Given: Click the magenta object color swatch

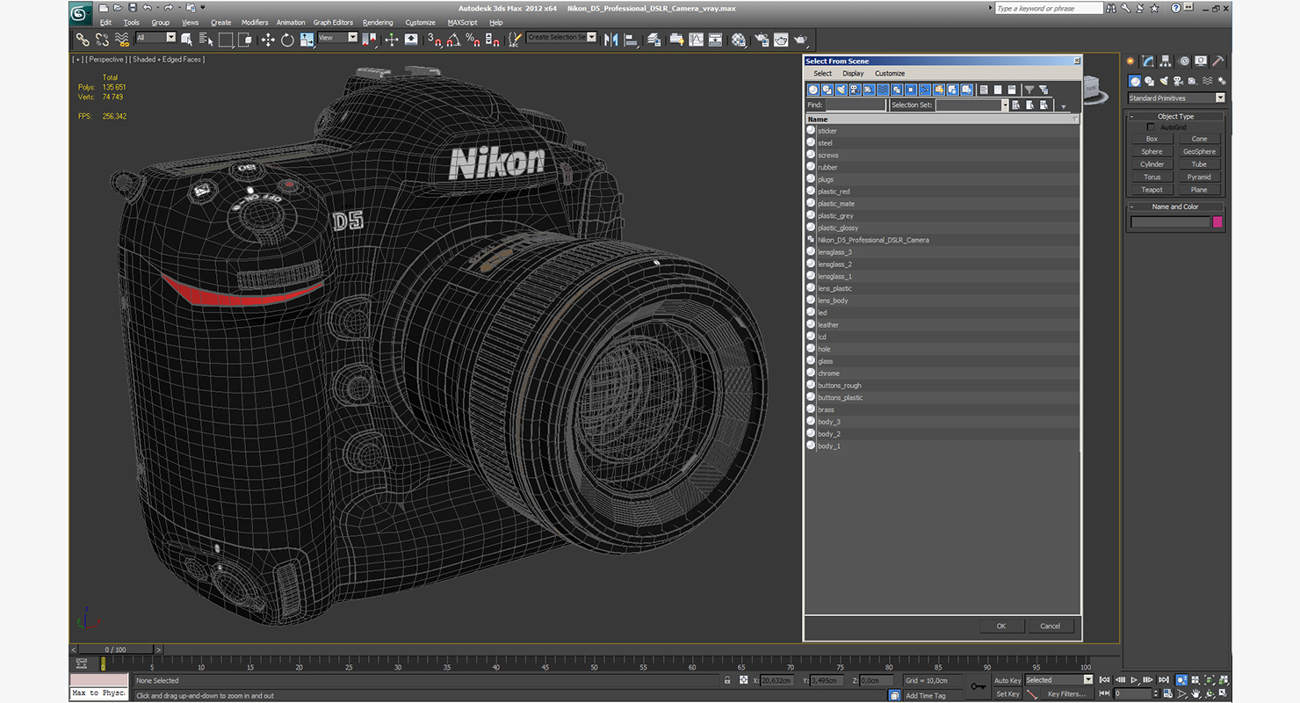Looking at the screenshot, I should click(x=1217, y=222).
